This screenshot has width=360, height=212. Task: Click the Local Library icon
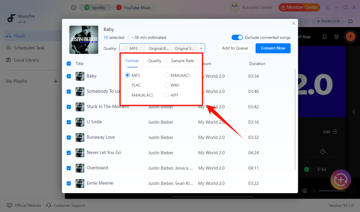(x=8, y=60)
